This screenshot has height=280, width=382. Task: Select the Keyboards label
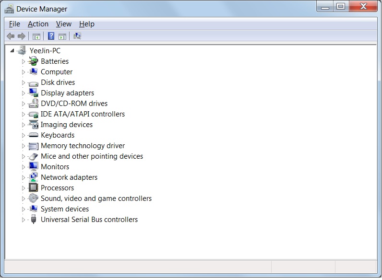coord(58,135)
